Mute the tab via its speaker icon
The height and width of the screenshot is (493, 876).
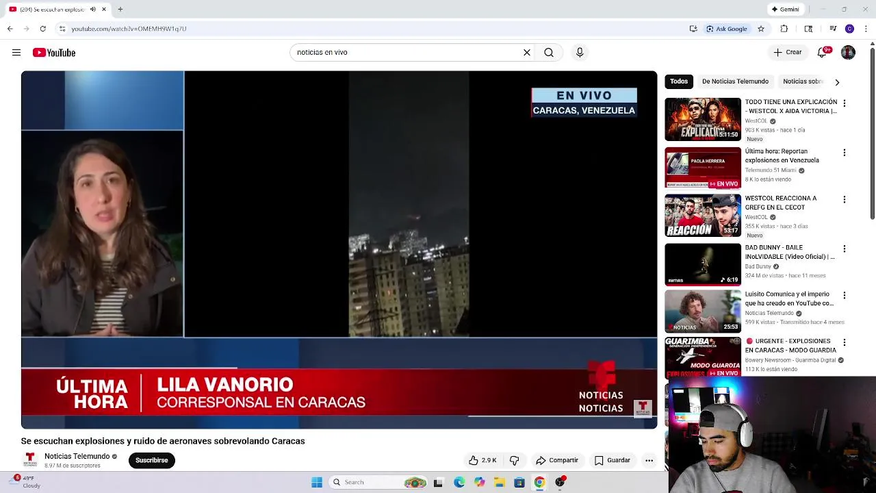click(x=93, y=10)
